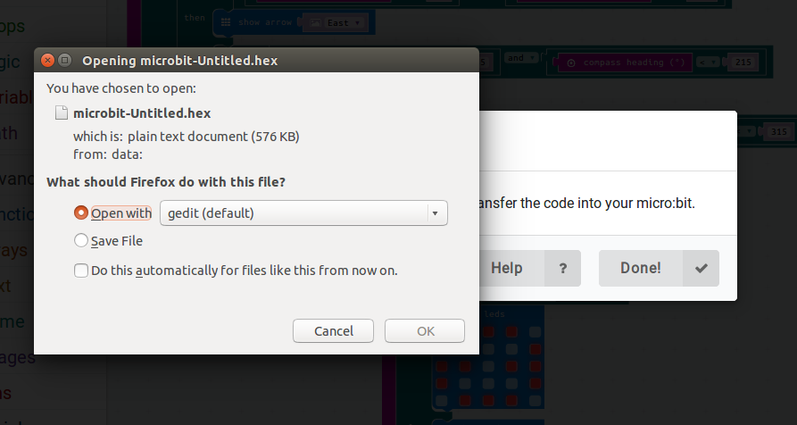The image size is (797, 425).
Task: Click the Done! button
Action: (x=659, y=268)
